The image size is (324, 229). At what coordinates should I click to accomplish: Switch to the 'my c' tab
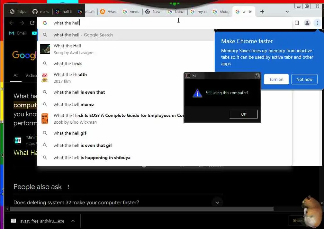click(198, 12)
